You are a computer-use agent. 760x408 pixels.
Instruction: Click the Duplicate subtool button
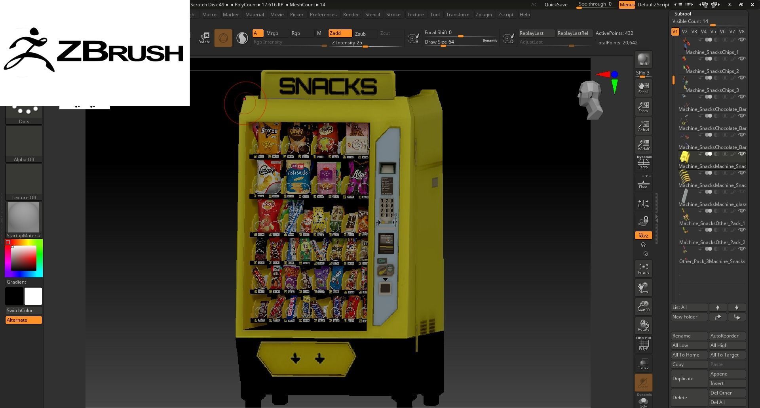[x=689, y=379]
